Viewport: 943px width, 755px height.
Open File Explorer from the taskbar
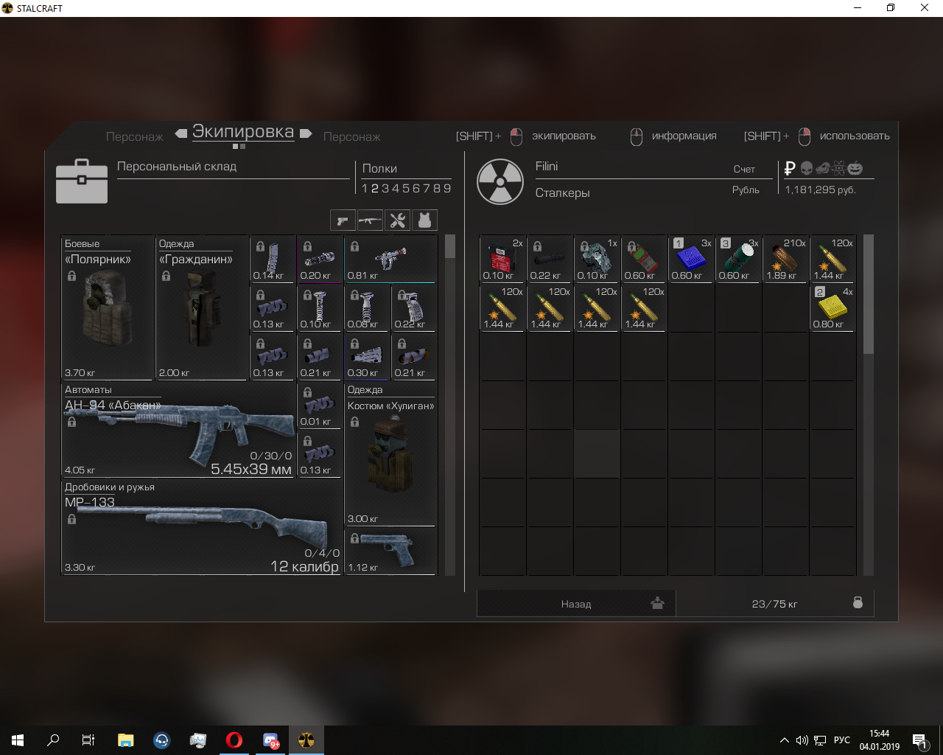click(x=125, y=740)
